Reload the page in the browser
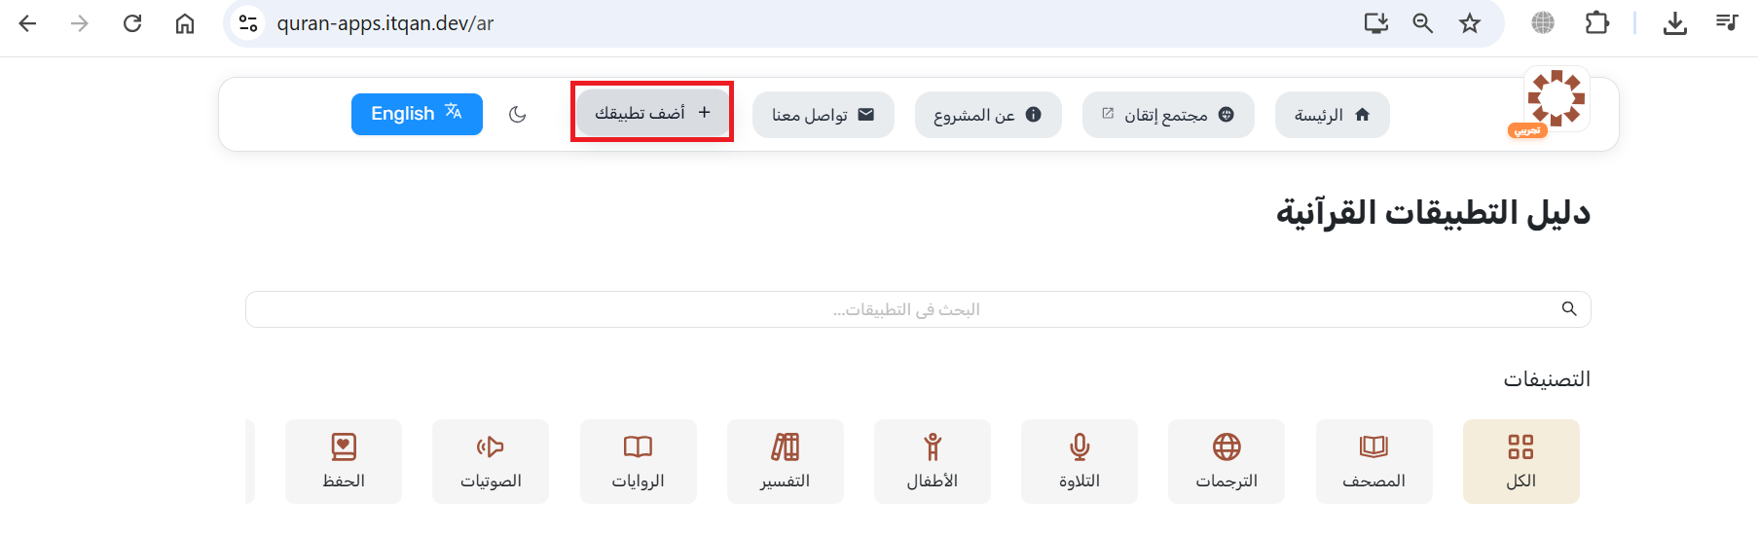Screen dimensions: 1758x535 pyautogui.click(x=132, y=23)
